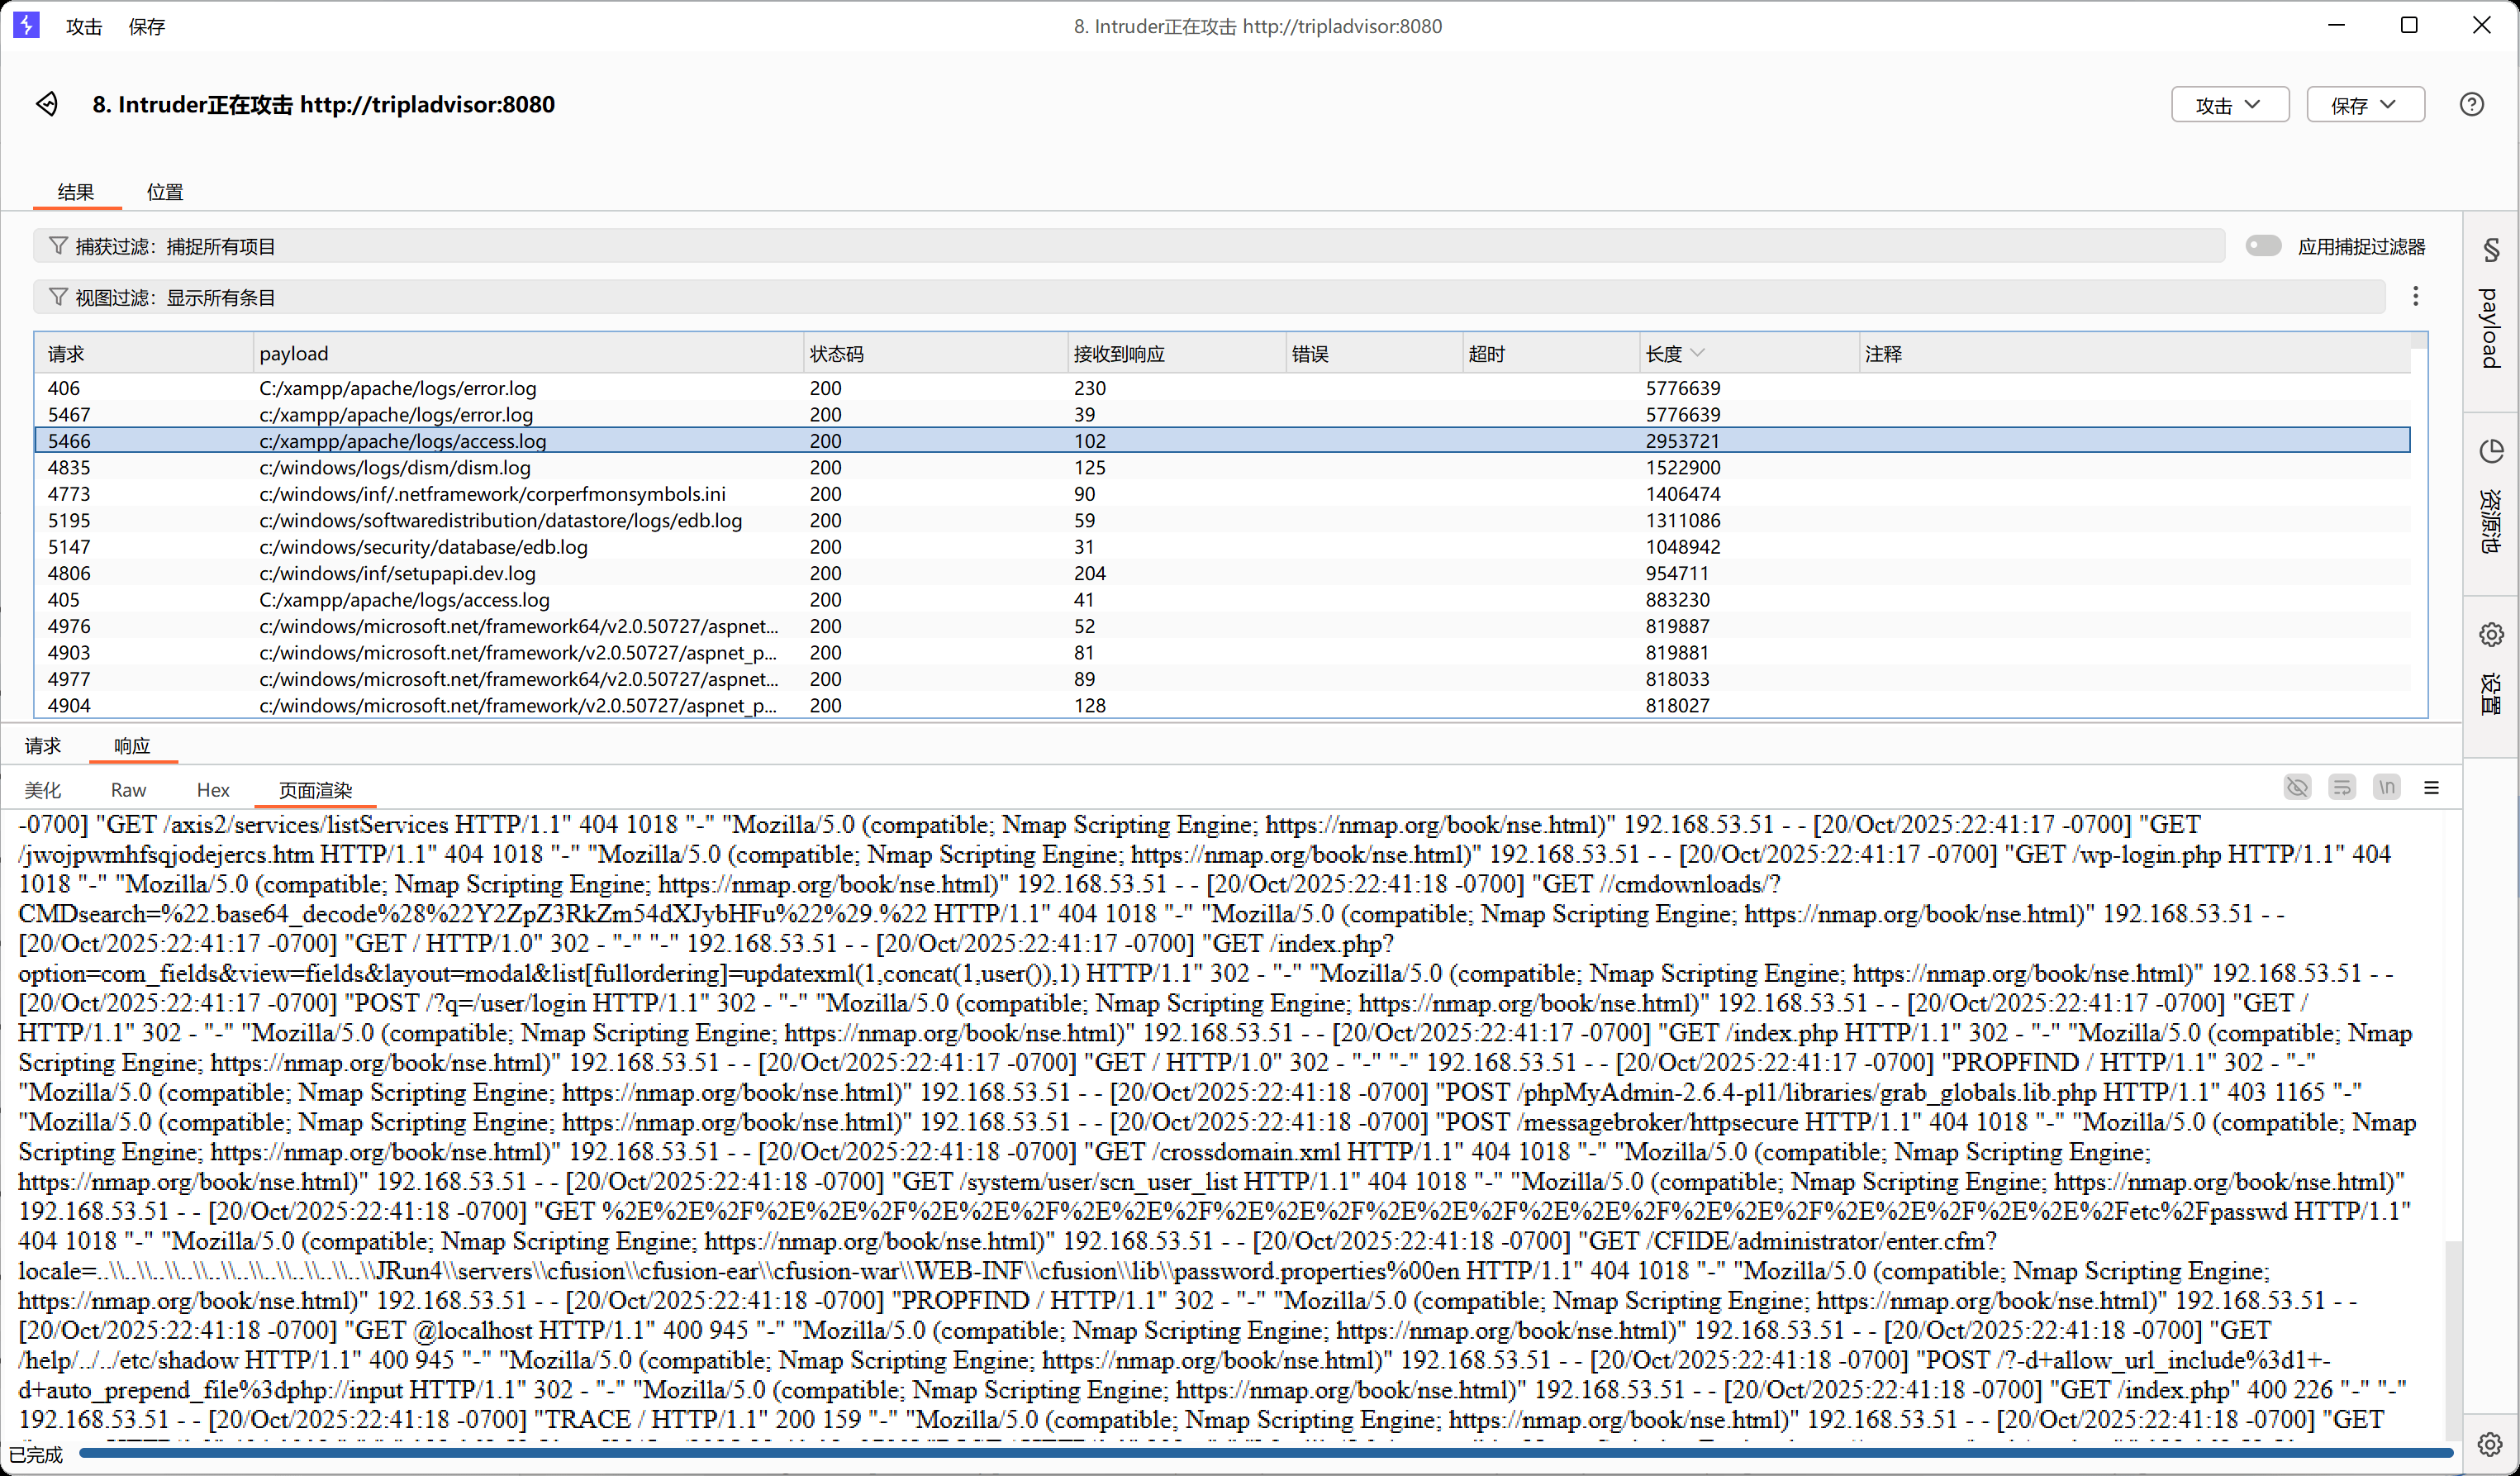The height and width of the screenshot is (1476, 2520).
Task: Open the capture filter funnel icon
Action: click(x=57, y=245)
